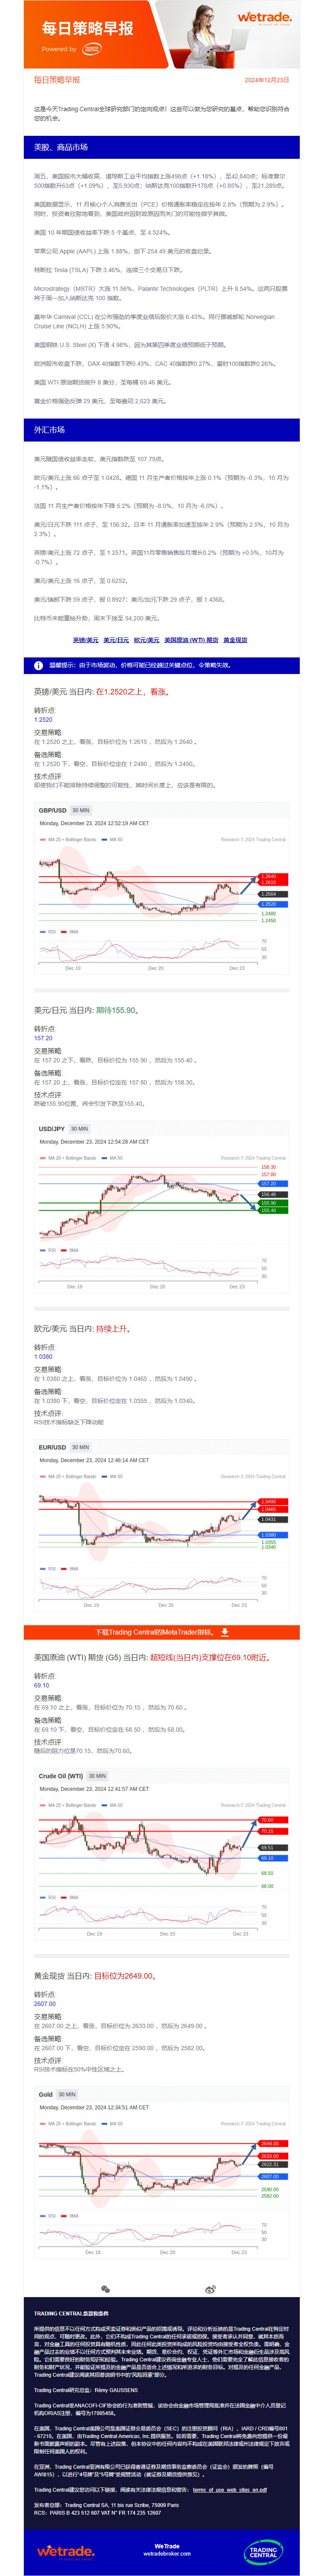
Task: Click the date 2024年12月23日
Action: click(267, 80)
